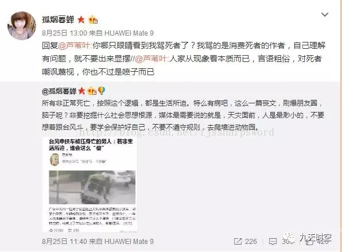Click the red star badge beside top username
The image size is (342, 252).
[x=81, y=20]
